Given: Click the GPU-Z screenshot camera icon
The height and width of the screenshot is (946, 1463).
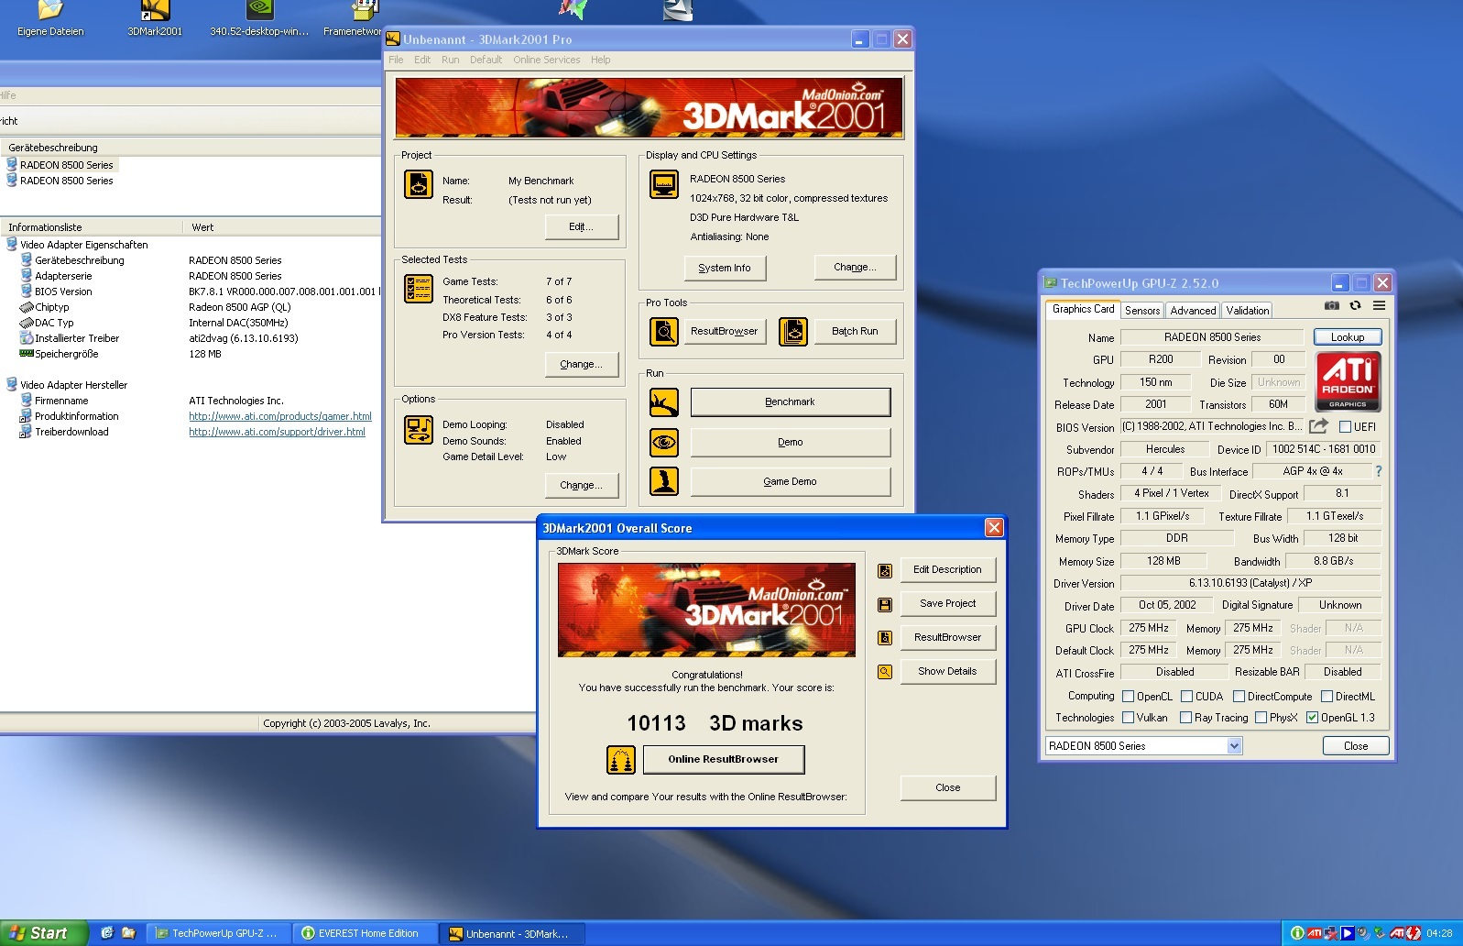Looking at the screenshot, I should pos(1332,305).
